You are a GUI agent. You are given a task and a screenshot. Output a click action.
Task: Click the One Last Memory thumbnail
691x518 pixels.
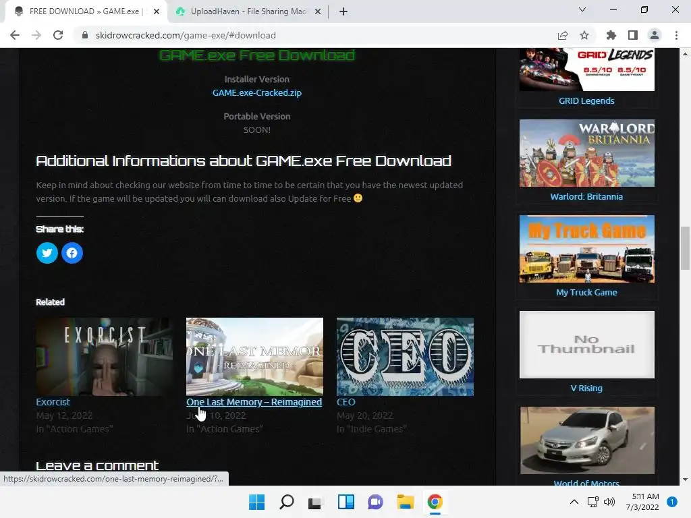(x=254, y=357)
